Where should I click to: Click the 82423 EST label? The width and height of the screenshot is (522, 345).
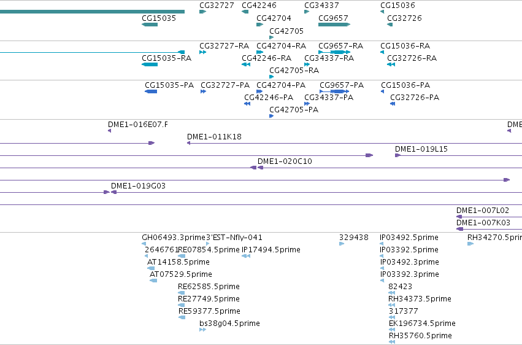(400, 287)
